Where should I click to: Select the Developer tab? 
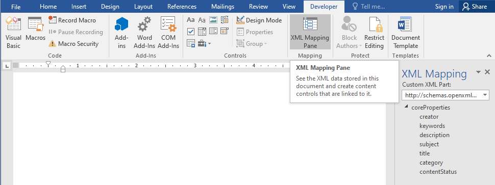coord(324,7)
